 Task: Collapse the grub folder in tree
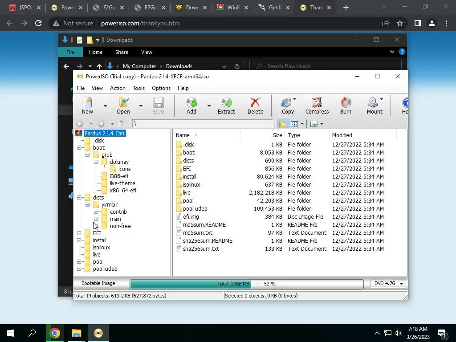(x=87, y=155)
